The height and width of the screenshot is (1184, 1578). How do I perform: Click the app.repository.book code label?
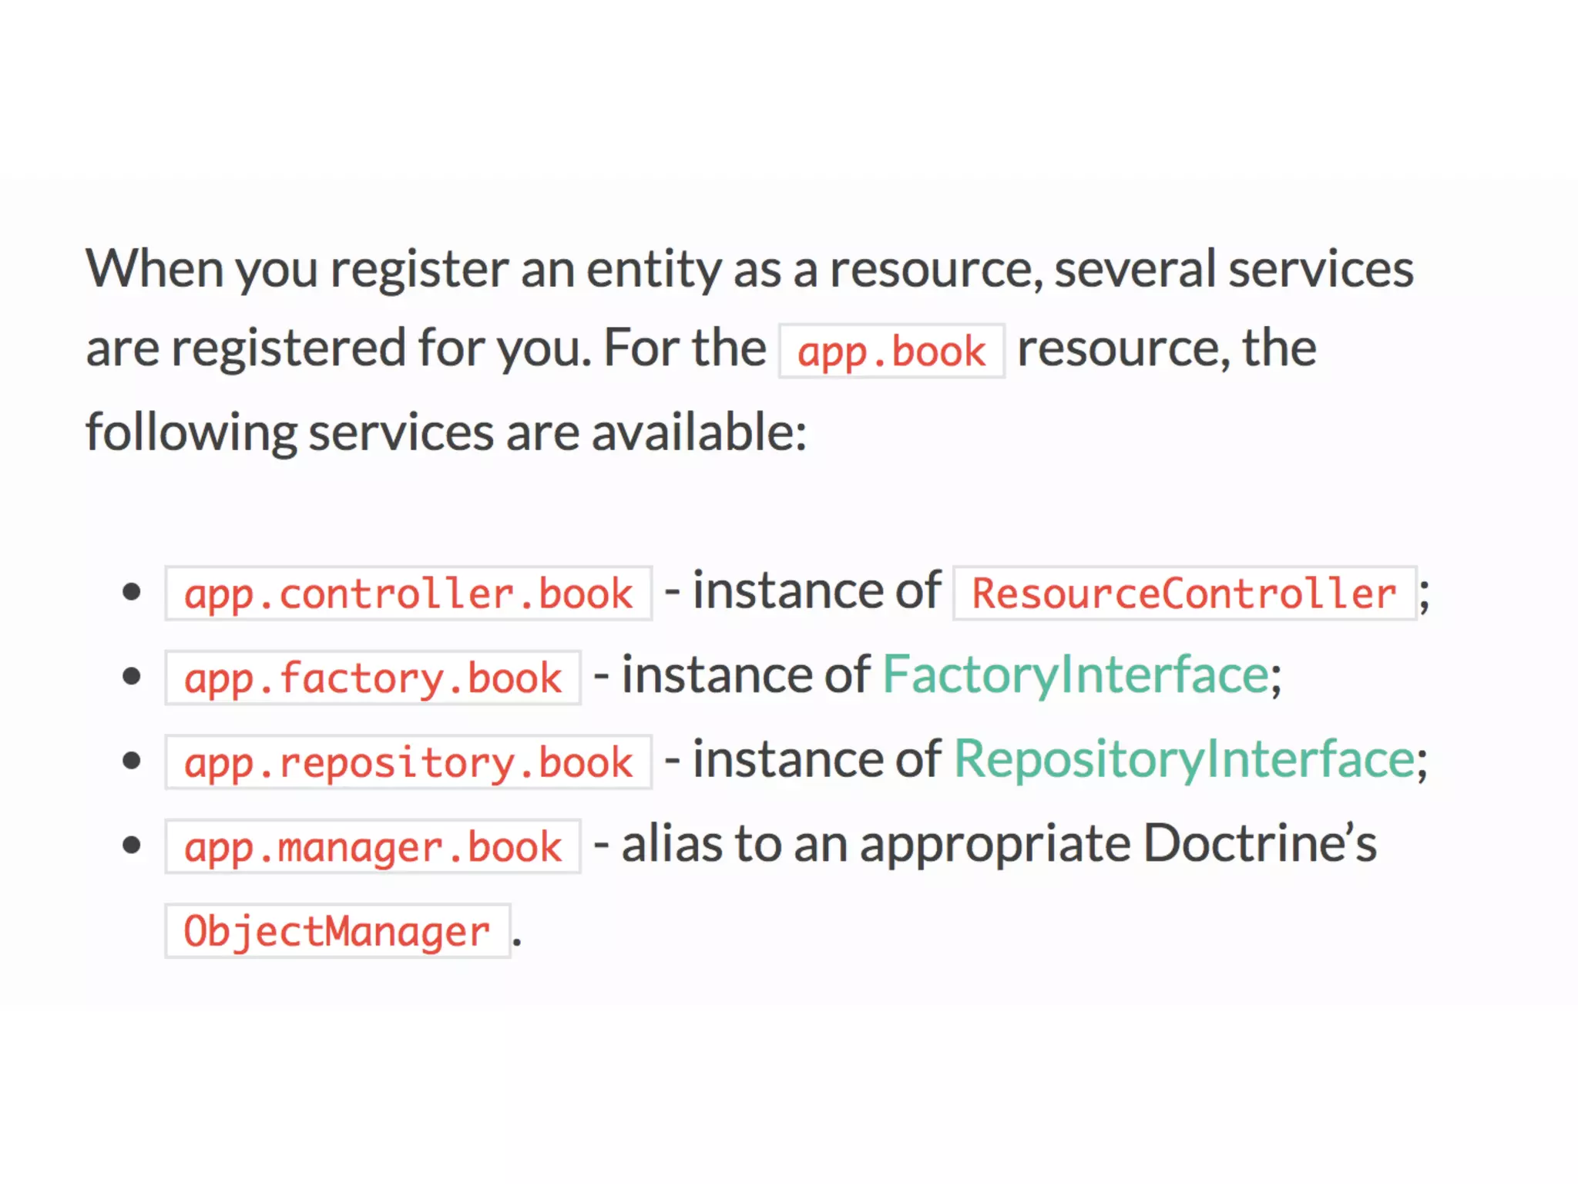(x=408, y=763)
